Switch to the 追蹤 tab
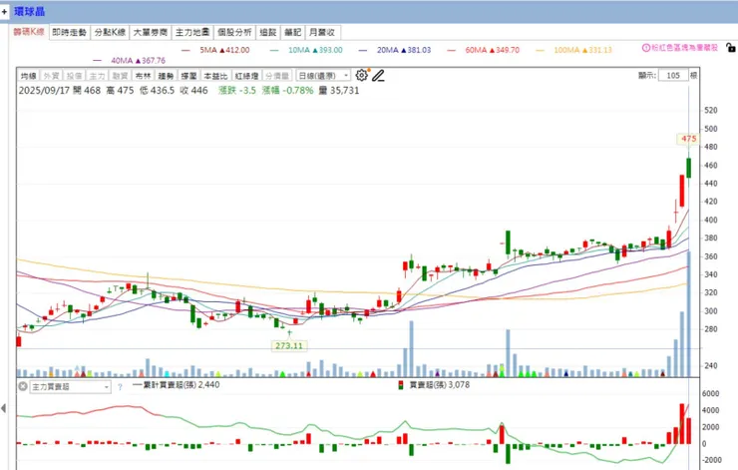Screen dimensions: 738x470 tap(268, 33)
